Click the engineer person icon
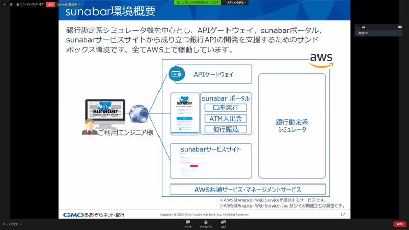The height and width of the screenshot is (230, 409). pos(89,127)
